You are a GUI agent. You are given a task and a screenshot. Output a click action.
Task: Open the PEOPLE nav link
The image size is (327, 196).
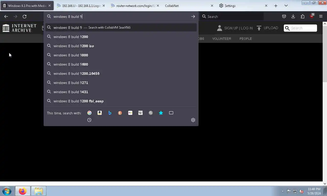point(246,39)
